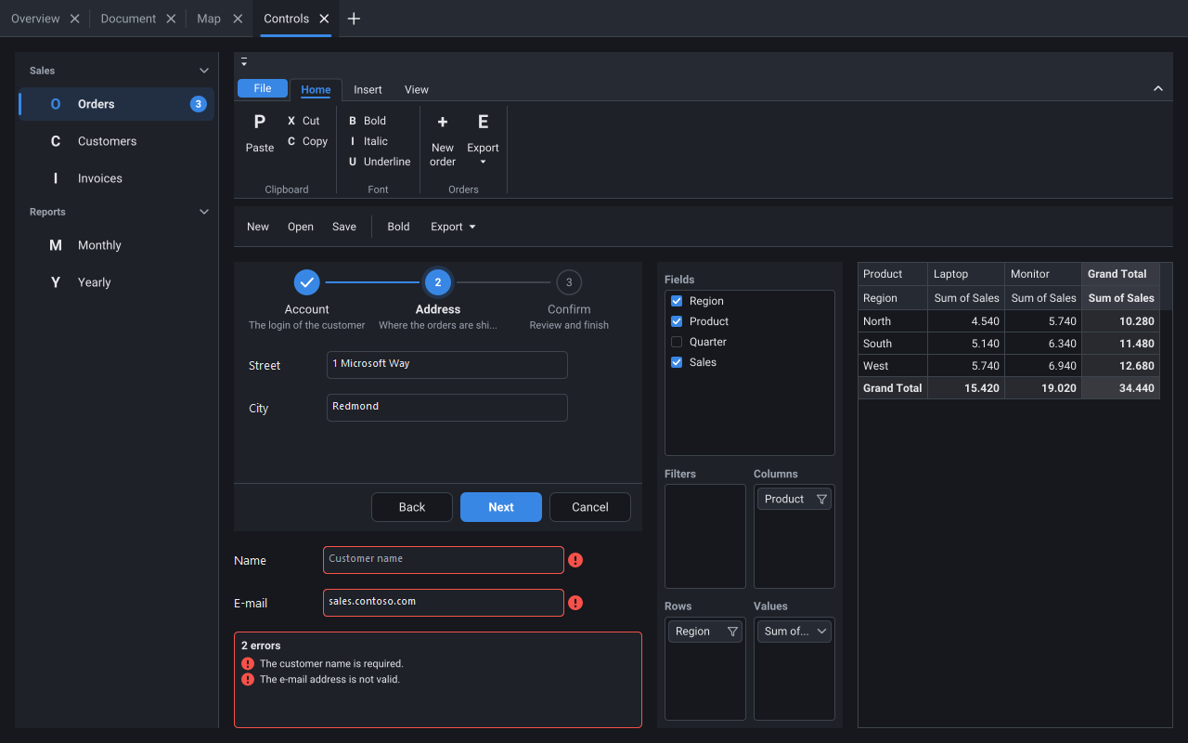
Task: Uncheck the Region field checkbox
Action: 677,301
